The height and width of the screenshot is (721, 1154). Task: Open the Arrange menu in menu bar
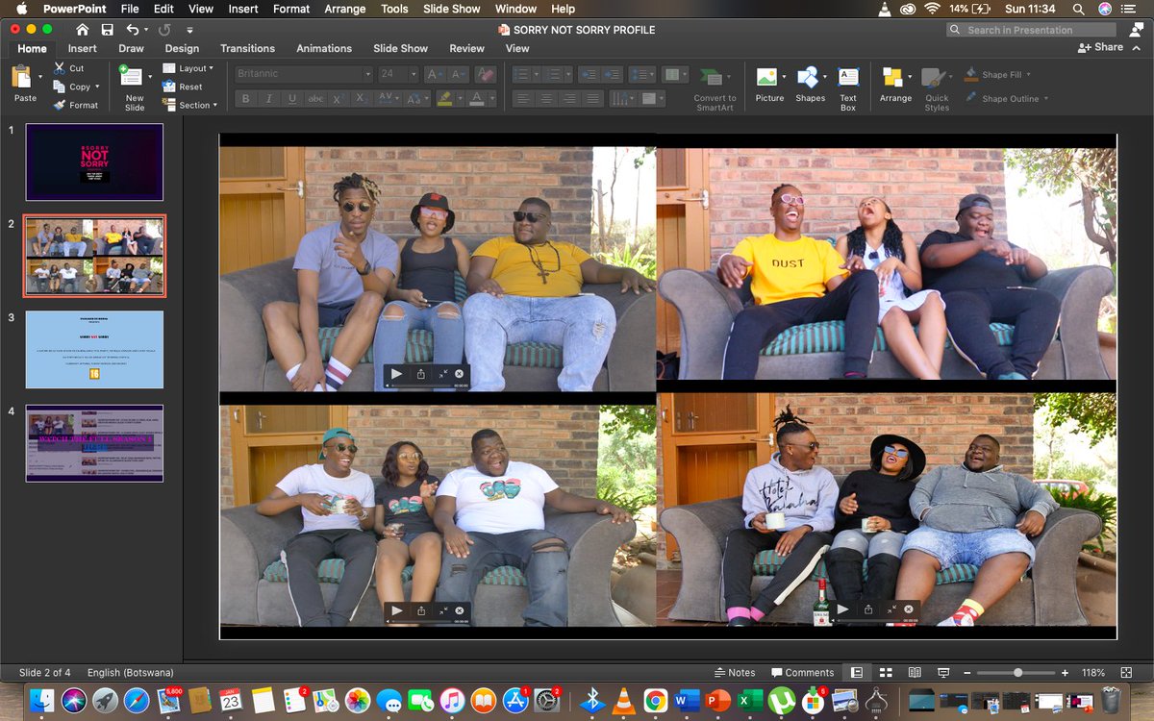tap(344, 9)
